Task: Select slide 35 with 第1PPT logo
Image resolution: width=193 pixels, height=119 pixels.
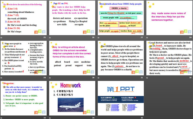Action: pyautogui.click(x=121, y=98)
